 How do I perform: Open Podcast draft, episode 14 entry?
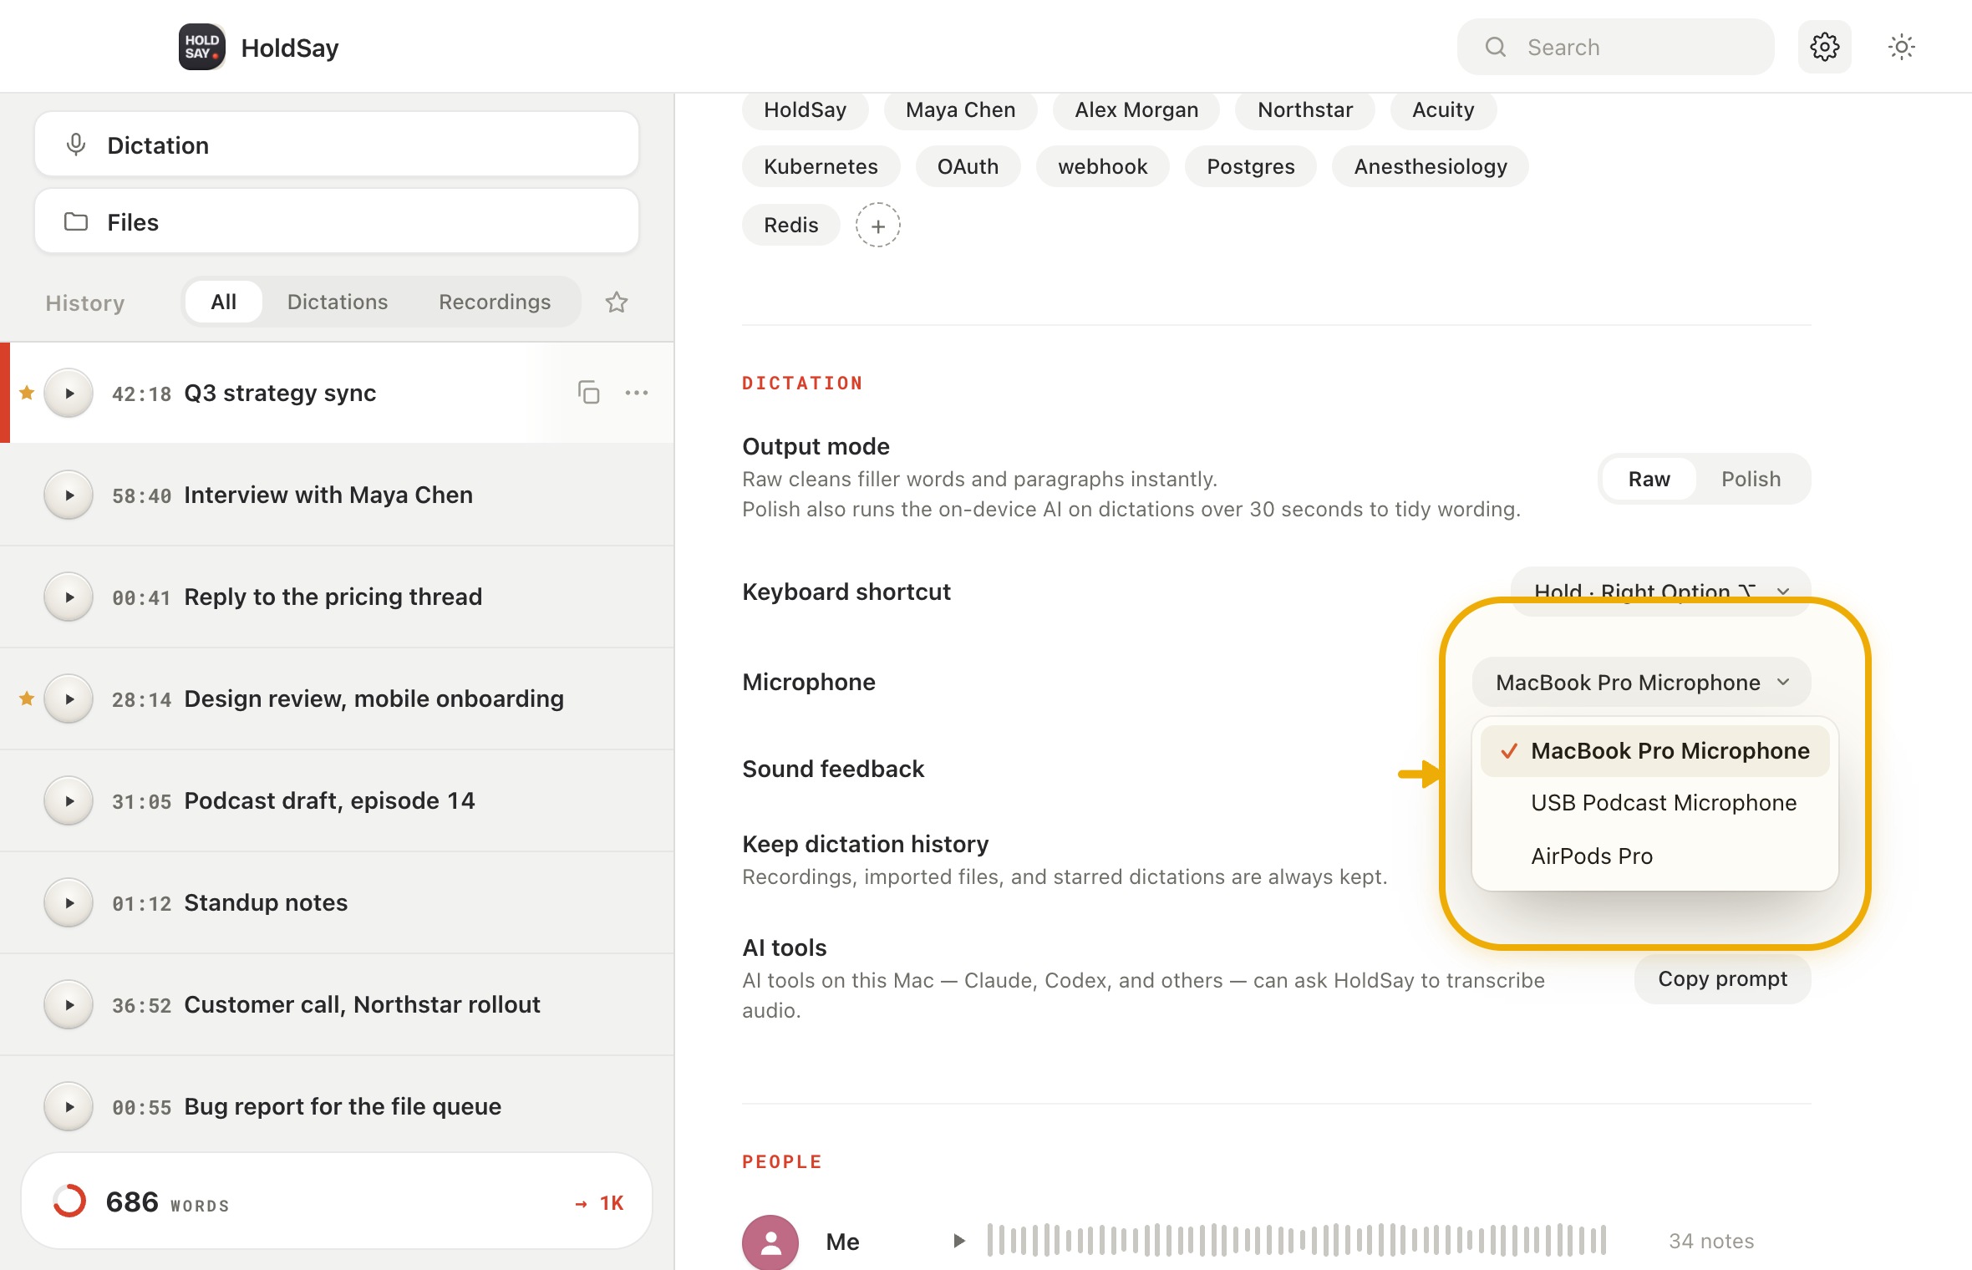(337, 800)
